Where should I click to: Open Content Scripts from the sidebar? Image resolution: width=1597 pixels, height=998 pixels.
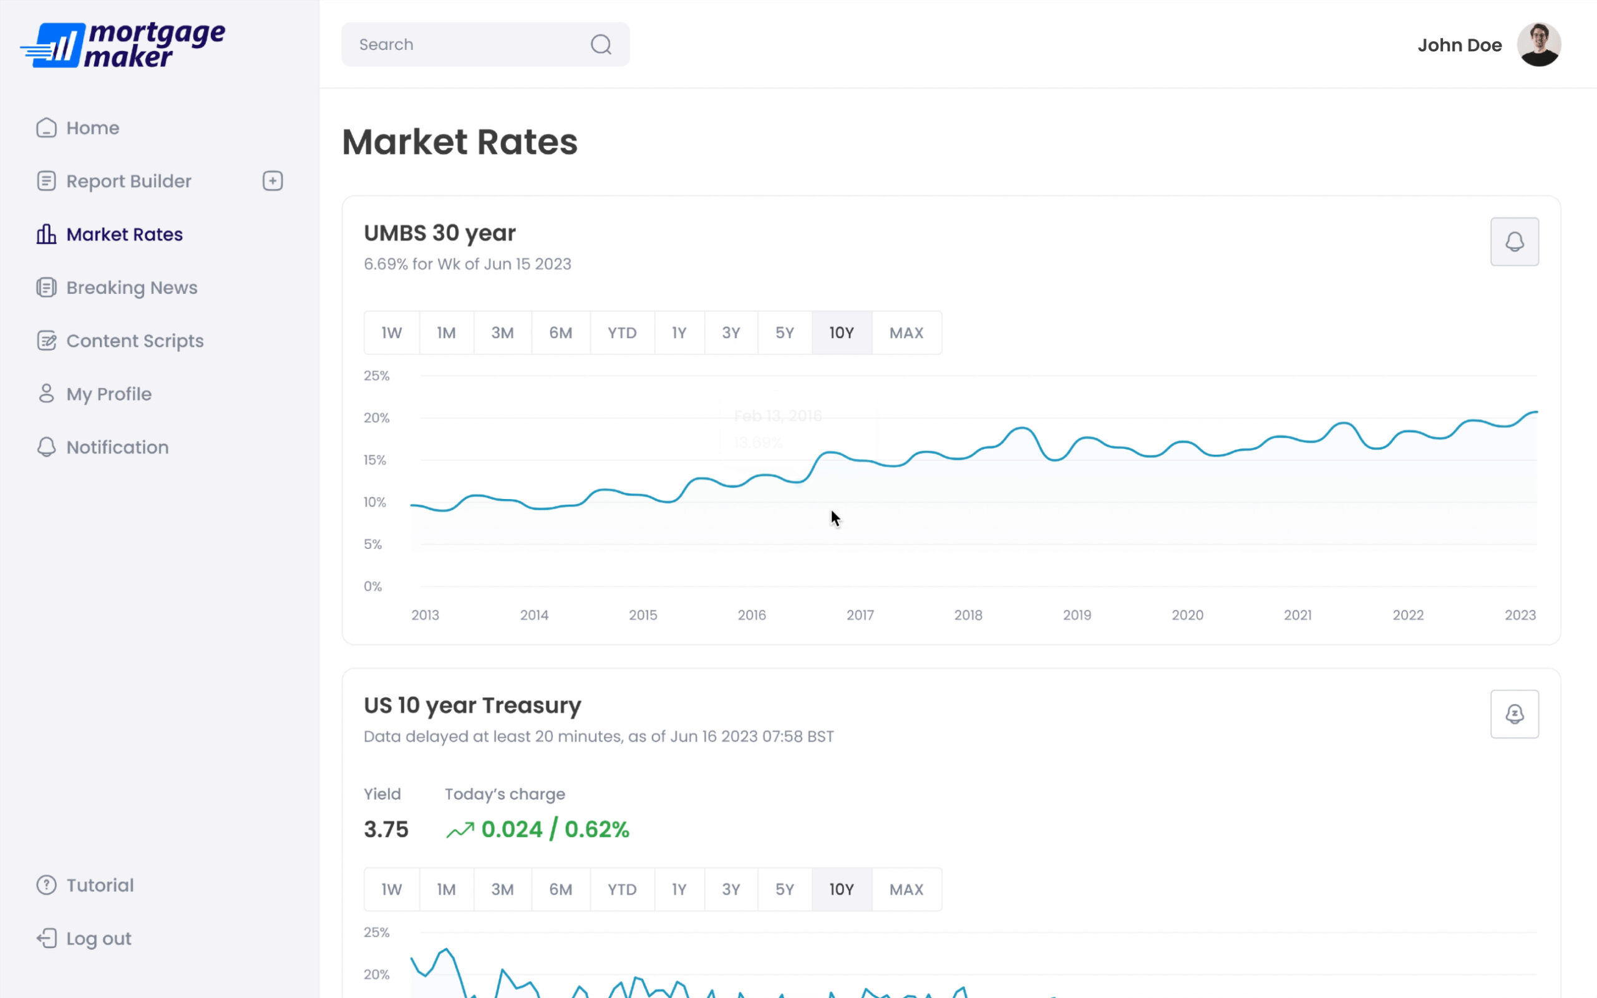tap(135, 341)
